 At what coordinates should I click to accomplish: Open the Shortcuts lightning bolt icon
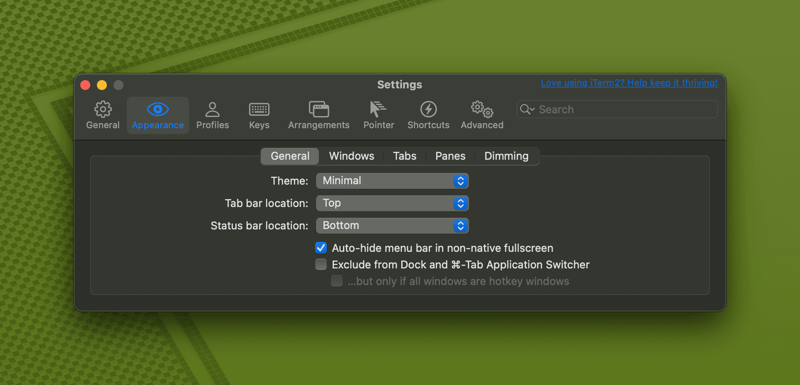tap(428, 110)
